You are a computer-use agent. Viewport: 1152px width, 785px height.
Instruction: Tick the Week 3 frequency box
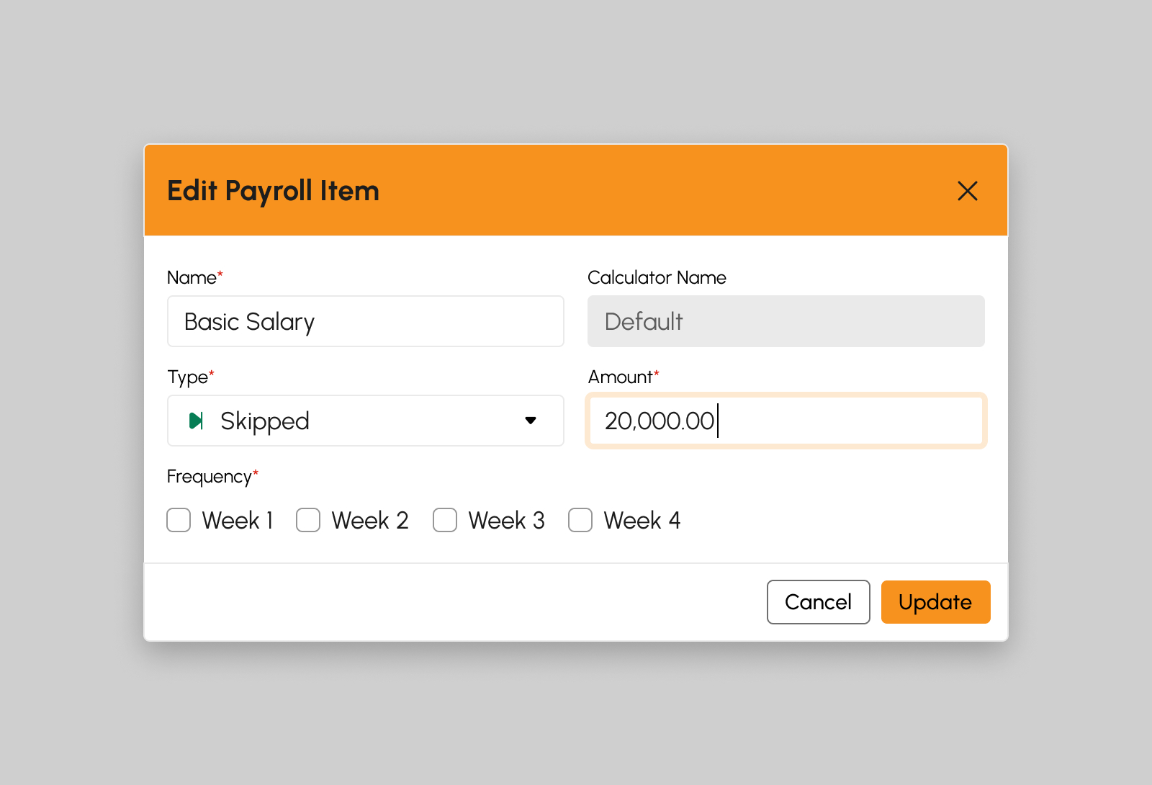click(445, 520)
